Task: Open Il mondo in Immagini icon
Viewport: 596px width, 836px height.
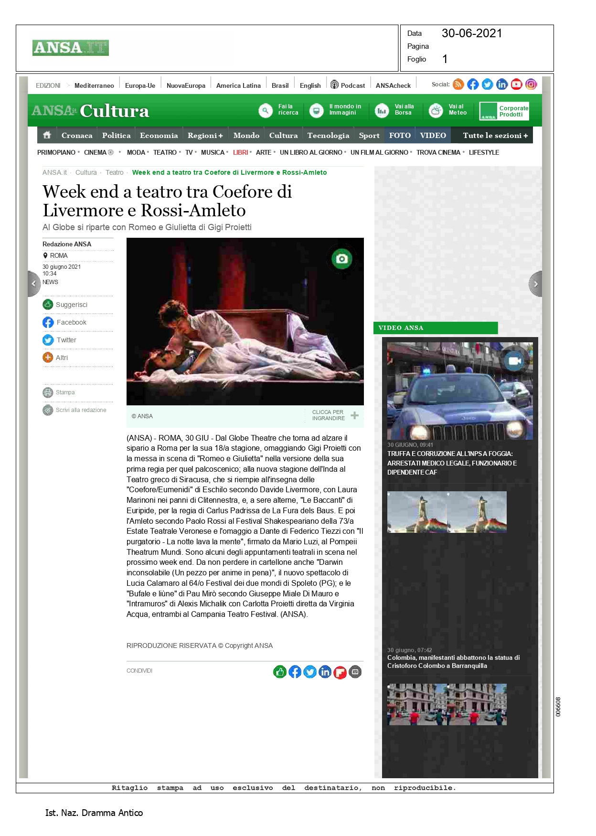Action: pyautogui.click(x=316, y=111)
